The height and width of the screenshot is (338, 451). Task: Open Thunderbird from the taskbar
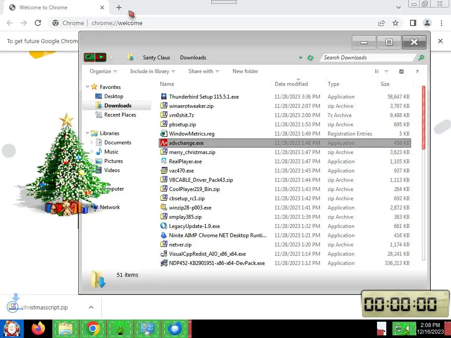pyautogui.click(x=174, y=329)
